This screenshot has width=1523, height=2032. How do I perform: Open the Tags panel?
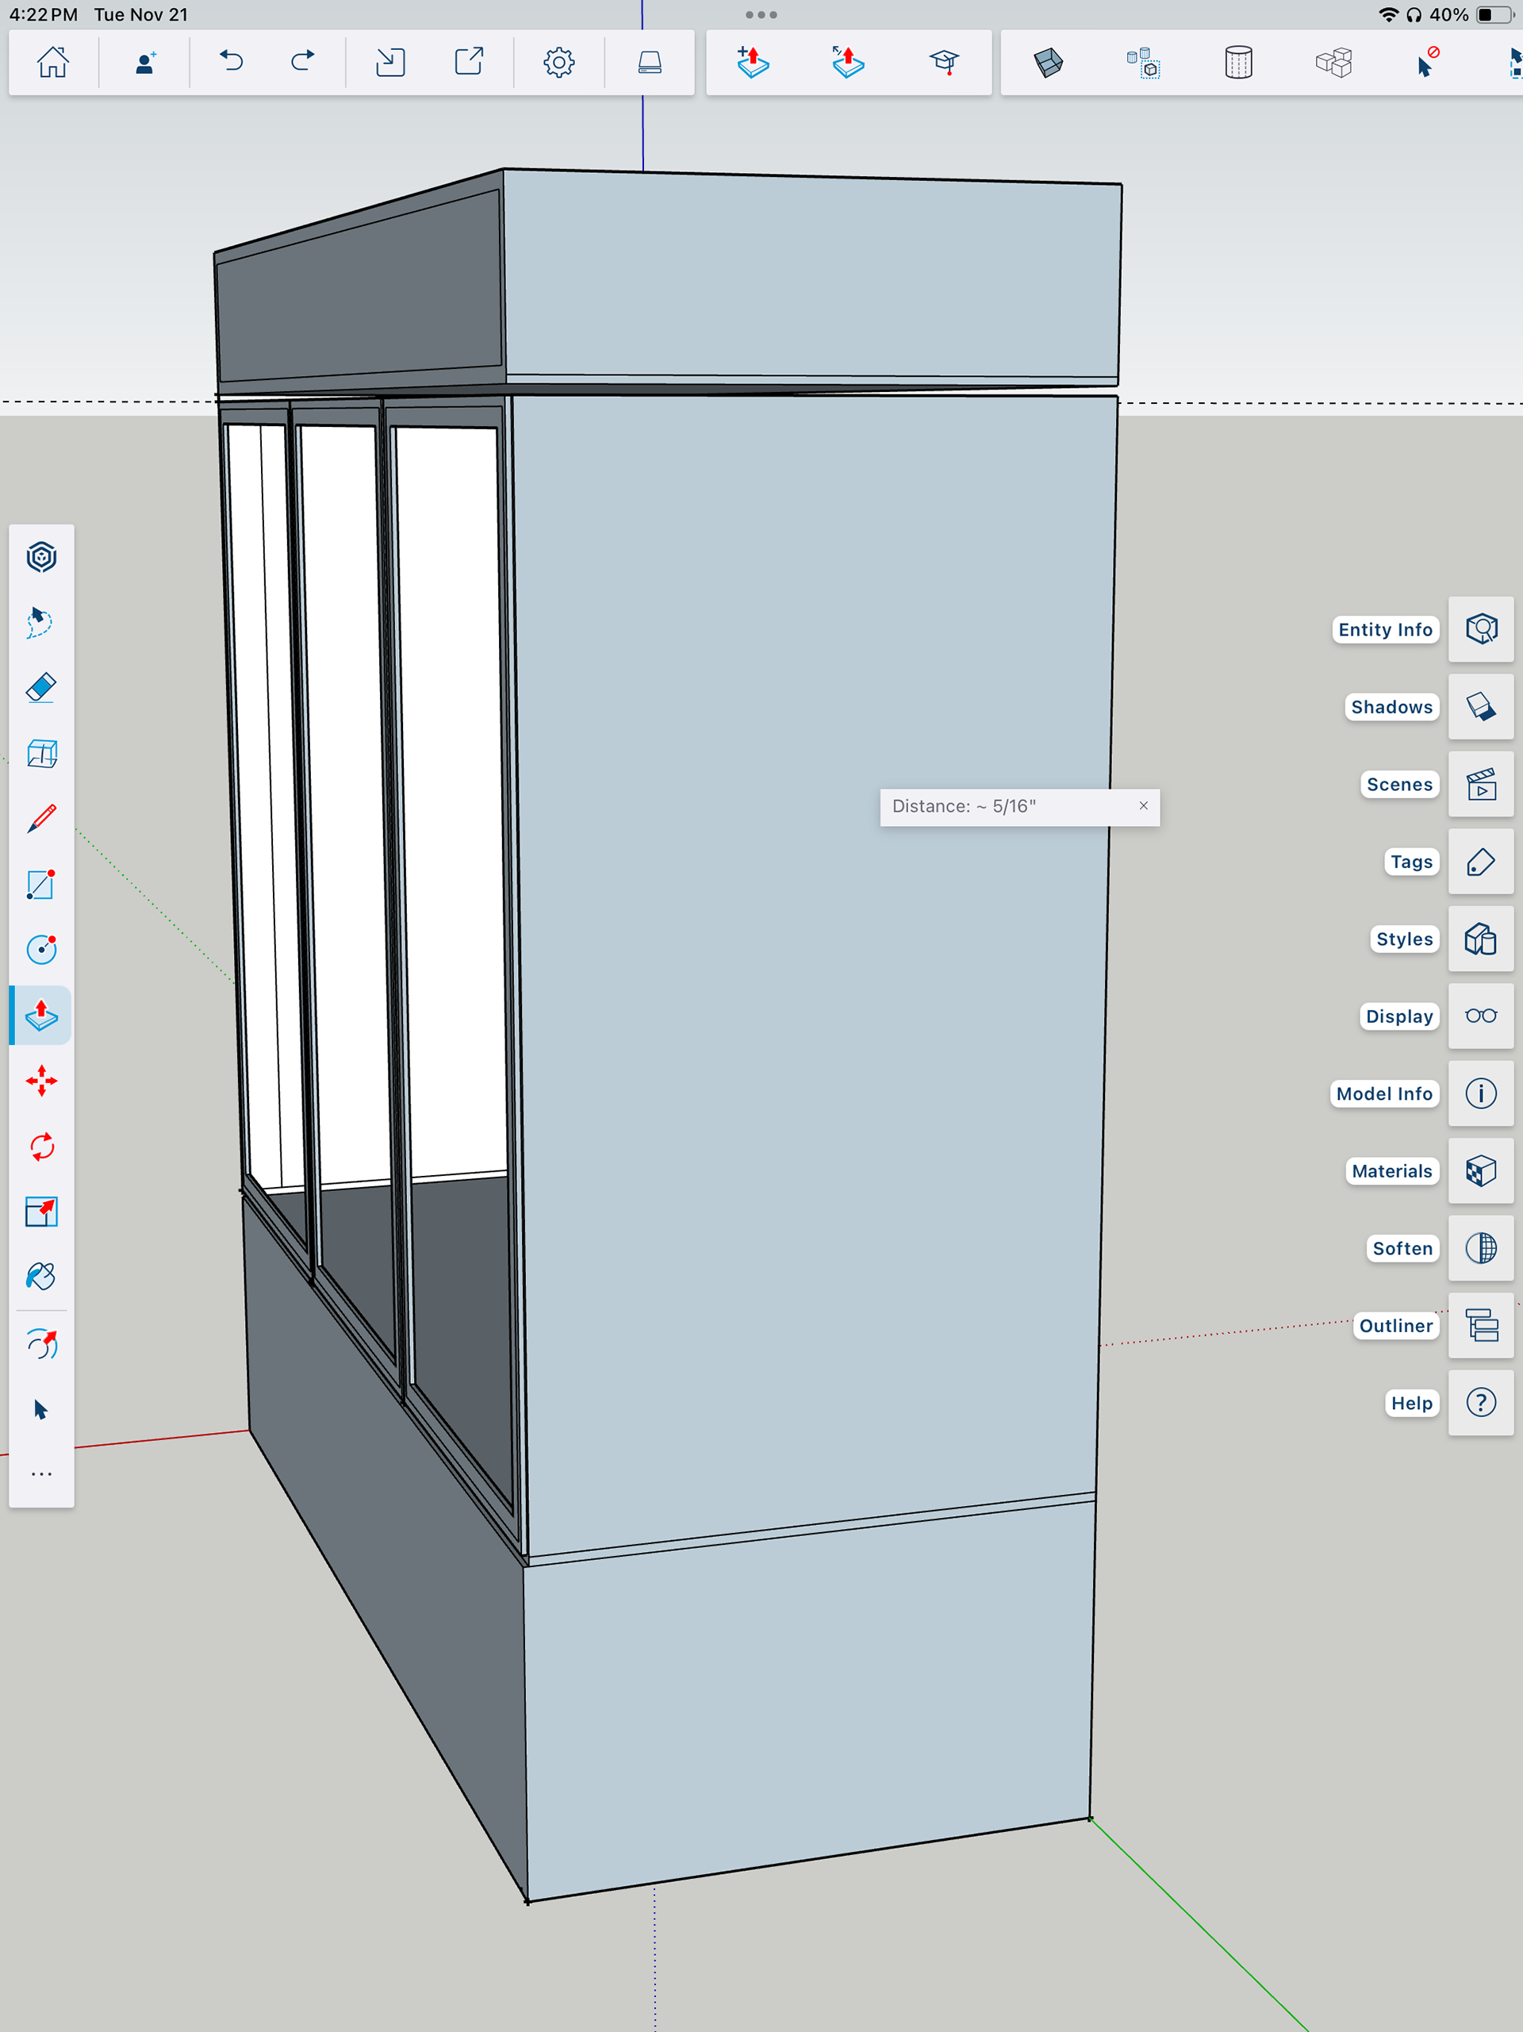point(1481,862)
